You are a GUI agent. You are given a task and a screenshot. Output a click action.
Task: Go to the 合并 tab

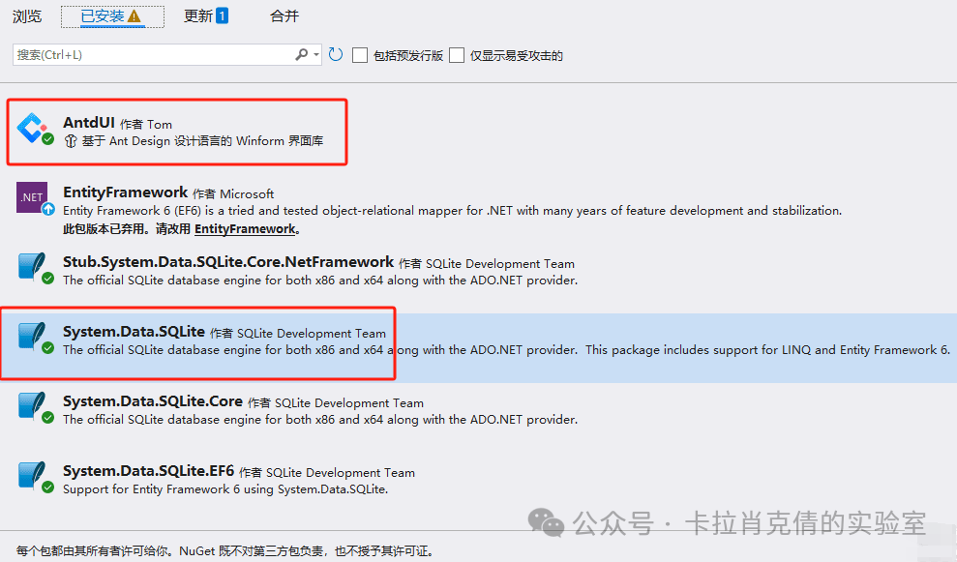pyautogui.click(x=284, y=16)
